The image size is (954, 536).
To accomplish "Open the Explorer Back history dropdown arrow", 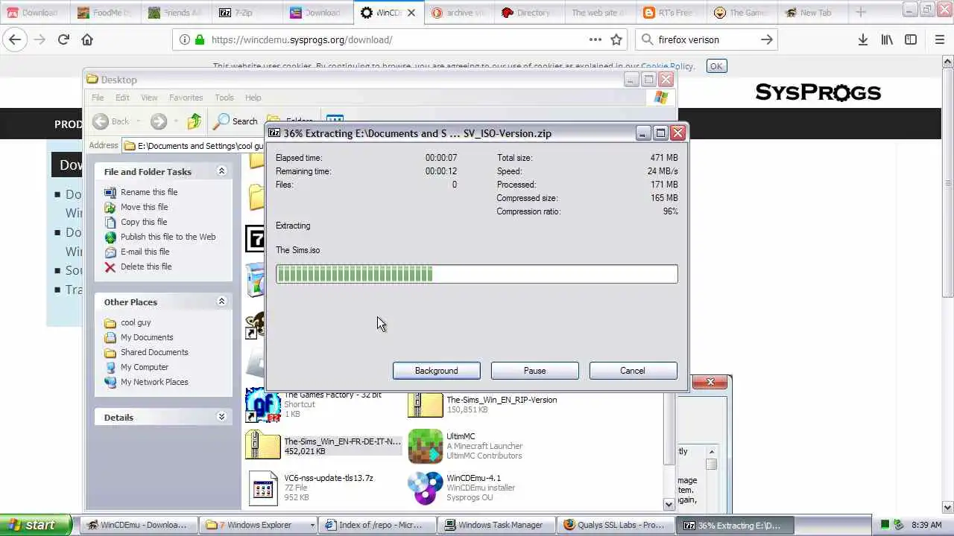I will [139, 121].
